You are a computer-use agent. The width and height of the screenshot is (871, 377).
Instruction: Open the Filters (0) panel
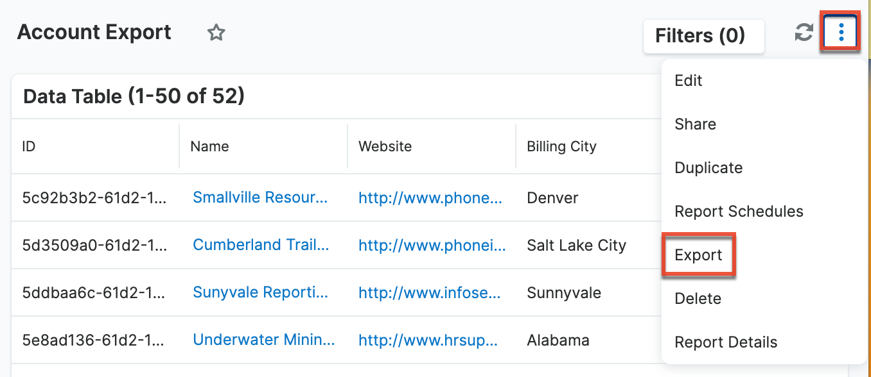tap(703, 36)
